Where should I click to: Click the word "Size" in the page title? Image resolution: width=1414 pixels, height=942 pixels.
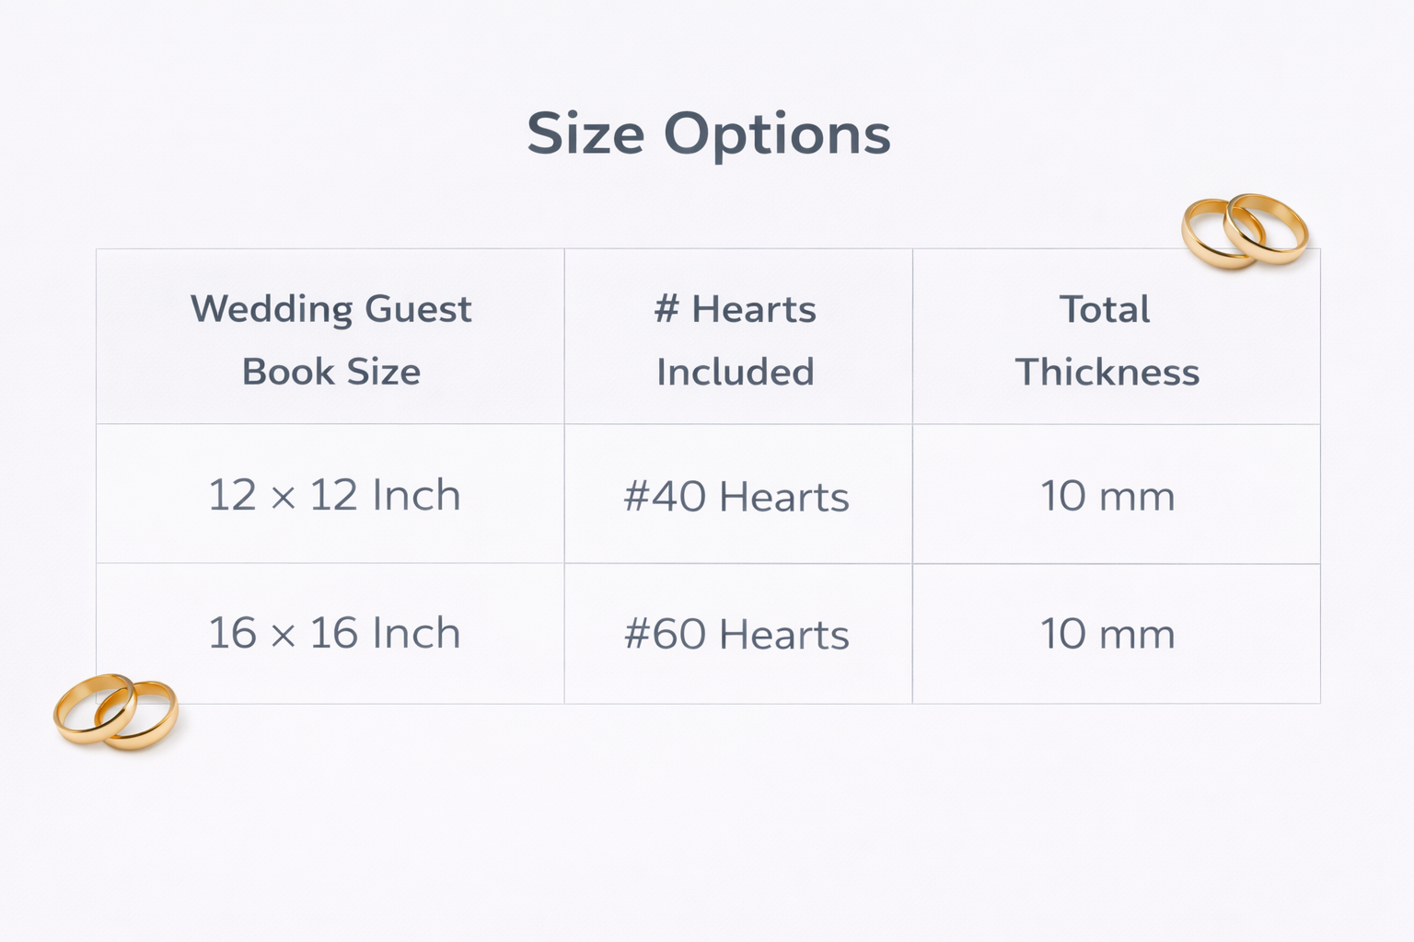pos(585,134)
